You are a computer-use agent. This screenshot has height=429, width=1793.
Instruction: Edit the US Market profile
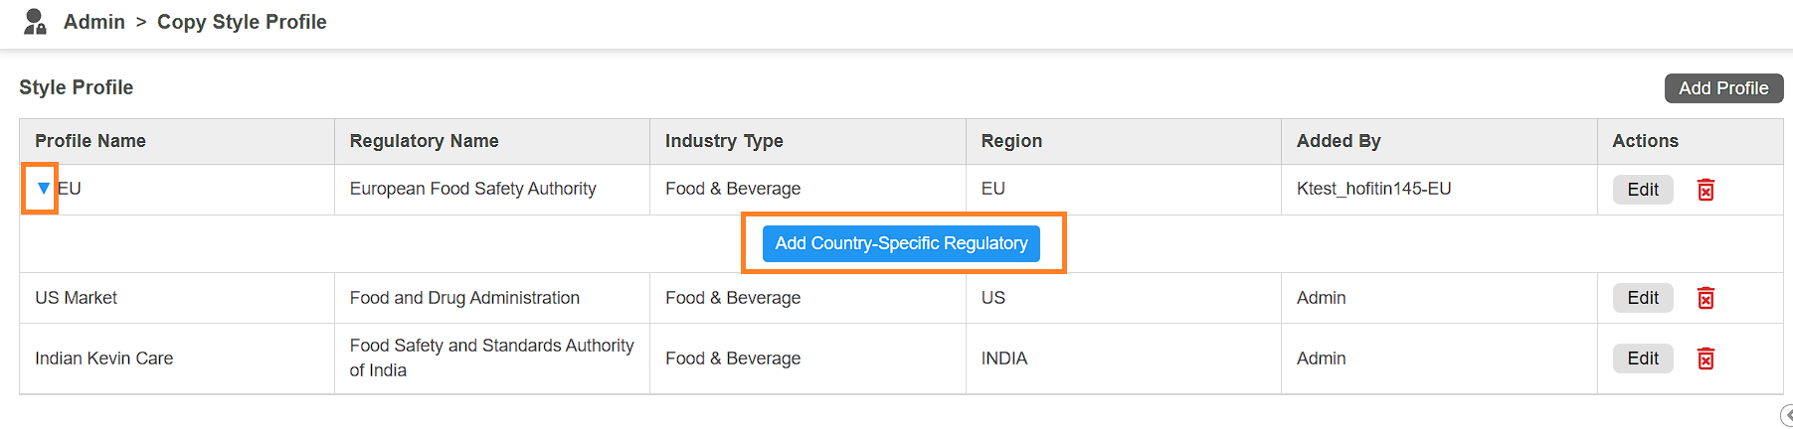[1643, 298]
